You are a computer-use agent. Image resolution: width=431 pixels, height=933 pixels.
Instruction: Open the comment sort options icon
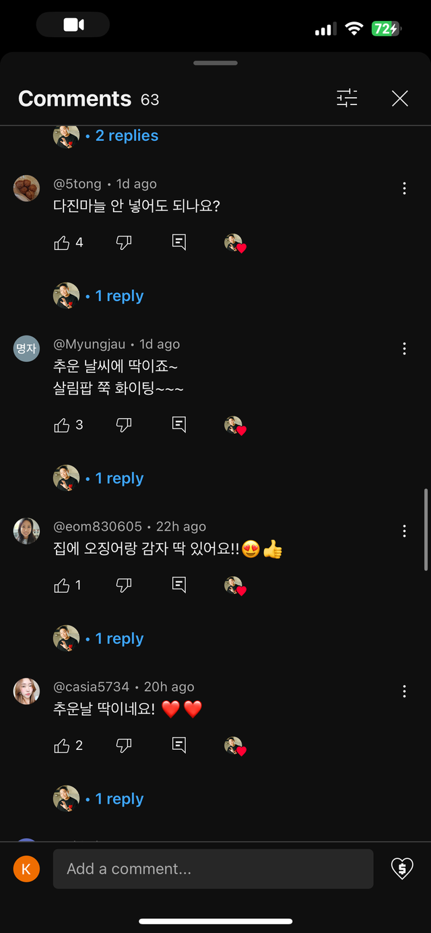coord(347,98)
